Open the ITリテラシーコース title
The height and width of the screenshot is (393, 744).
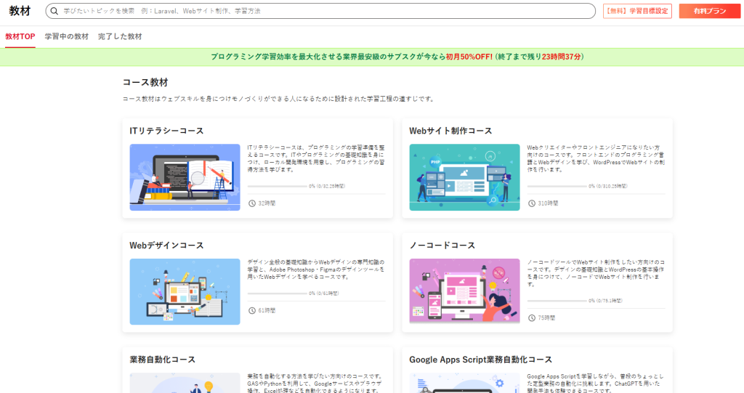point(166,131)
